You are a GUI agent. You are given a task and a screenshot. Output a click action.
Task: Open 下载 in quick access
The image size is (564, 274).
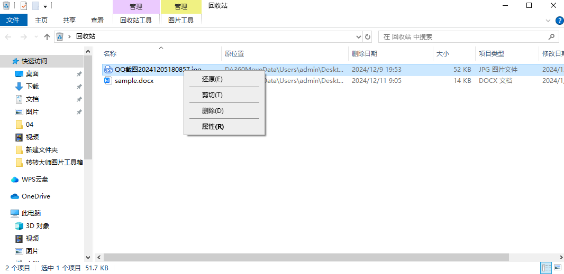[x=32, y=86]
